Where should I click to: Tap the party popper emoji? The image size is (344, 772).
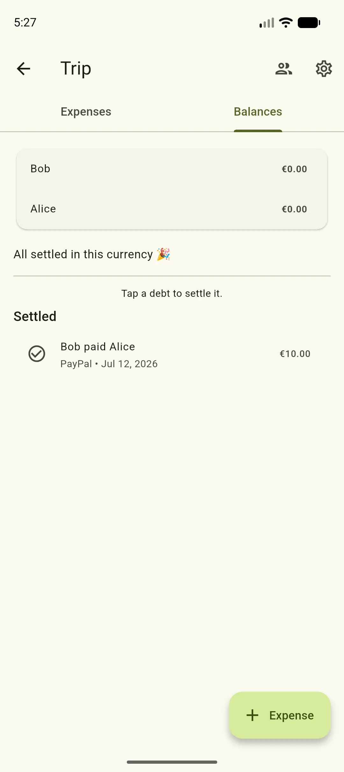tap(163, 254)
